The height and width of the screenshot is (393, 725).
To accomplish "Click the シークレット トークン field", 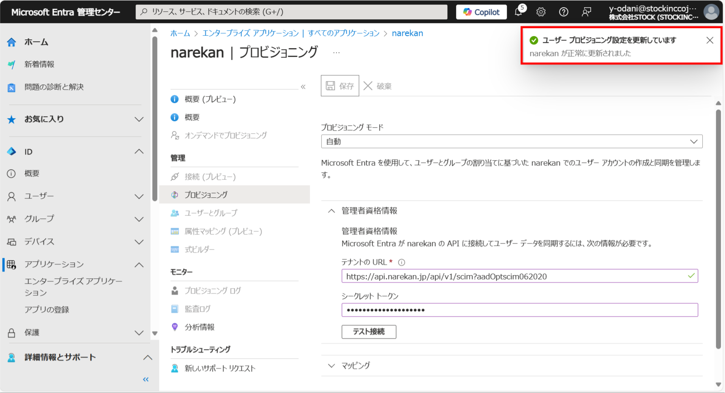I will pyautogui.click(x=520, y=310).
